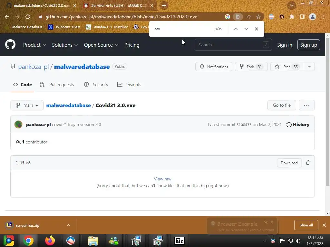Open the pankoza-pl owner link

pyautogui.click(x=34, y=67)
